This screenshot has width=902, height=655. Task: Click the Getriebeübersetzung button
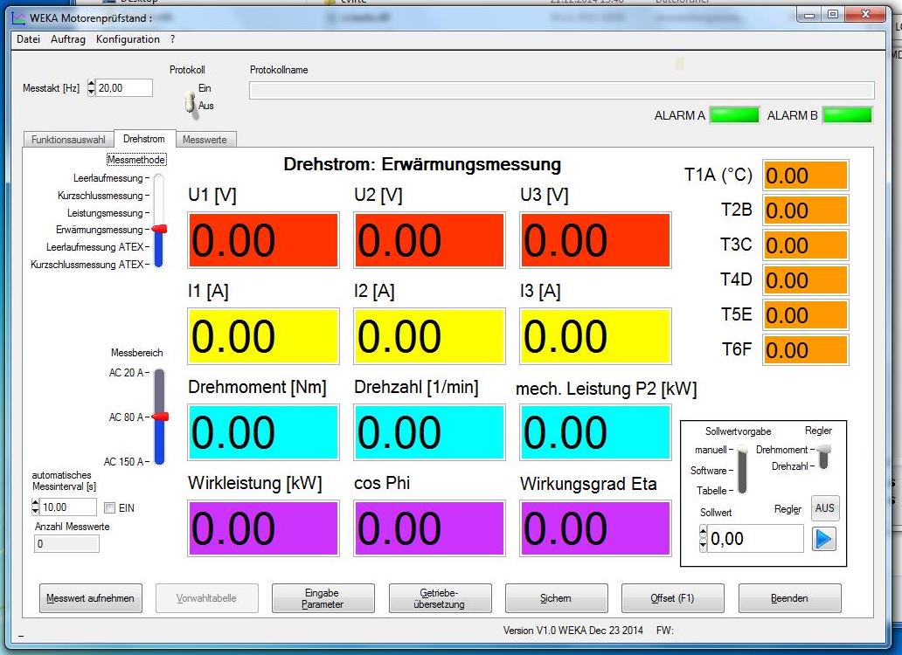pyautogui.click(x=440, y=598)
